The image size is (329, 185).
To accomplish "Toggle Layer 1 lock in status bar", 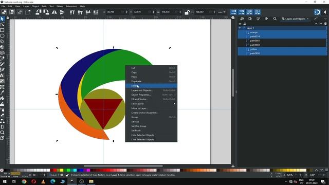I will (x=67, y=175).
